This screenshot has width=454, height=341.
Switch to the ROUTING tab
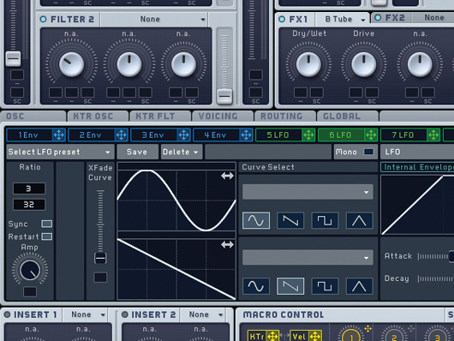tap(285, 117)
